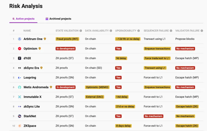Click the Immutable X logo icon
The image size is (207, 131).
(20, 97)
